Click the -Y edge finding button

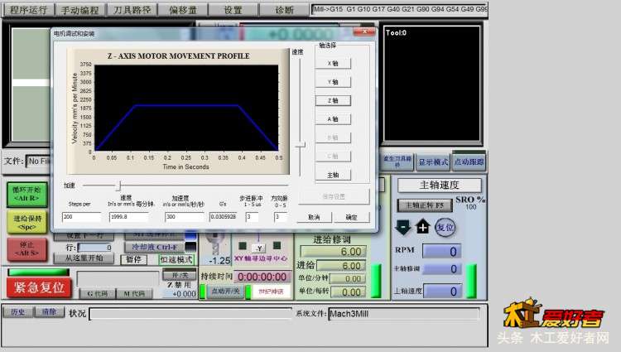(x=258, y=248)
